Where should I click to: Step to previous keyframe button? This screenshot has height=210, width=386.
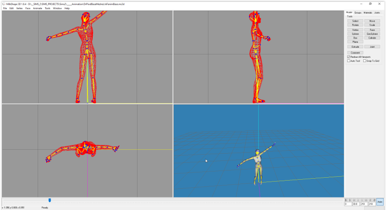click(350, 200)
